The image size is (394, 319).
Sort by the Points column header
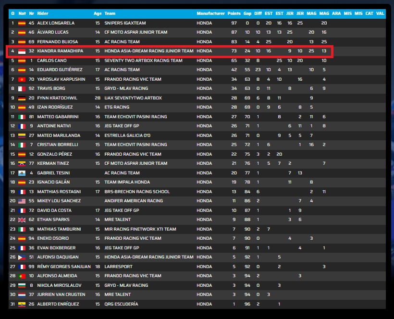tap(234, 13)
